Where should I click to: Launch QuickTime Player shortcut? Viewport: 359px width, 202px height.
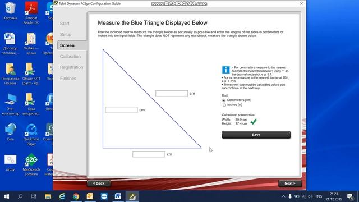31,134
